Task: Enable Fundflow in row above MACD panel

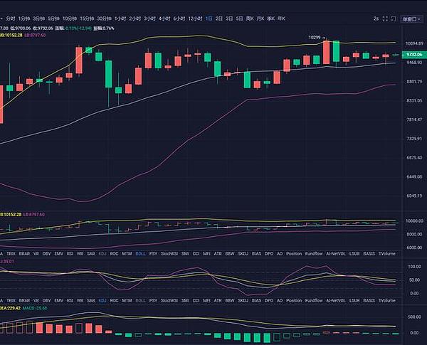Action: coord(314,301)
